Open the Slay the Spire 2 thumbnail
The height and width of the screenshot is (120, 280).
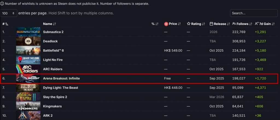[28, 97]
